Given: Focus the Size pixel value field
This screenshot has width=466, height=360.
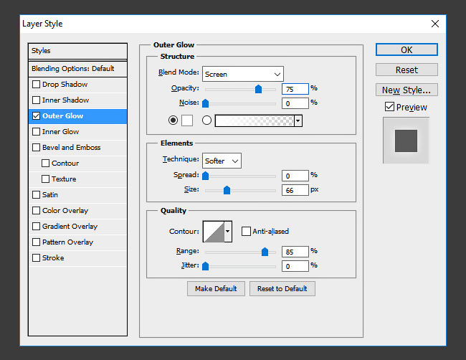Looking at the screenshot, I should (x=295, y=190).
